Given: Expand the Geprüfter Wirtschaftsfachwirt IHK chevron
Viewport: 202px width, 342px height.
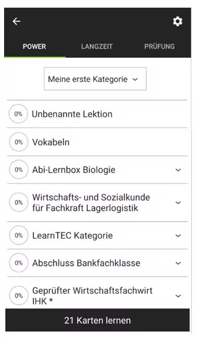Looking at the screenshot, I should [178, 296].
